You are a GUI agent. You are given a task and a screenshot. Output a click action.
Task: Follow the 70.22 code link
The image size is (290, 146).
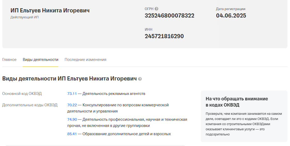tap(72, 105)
